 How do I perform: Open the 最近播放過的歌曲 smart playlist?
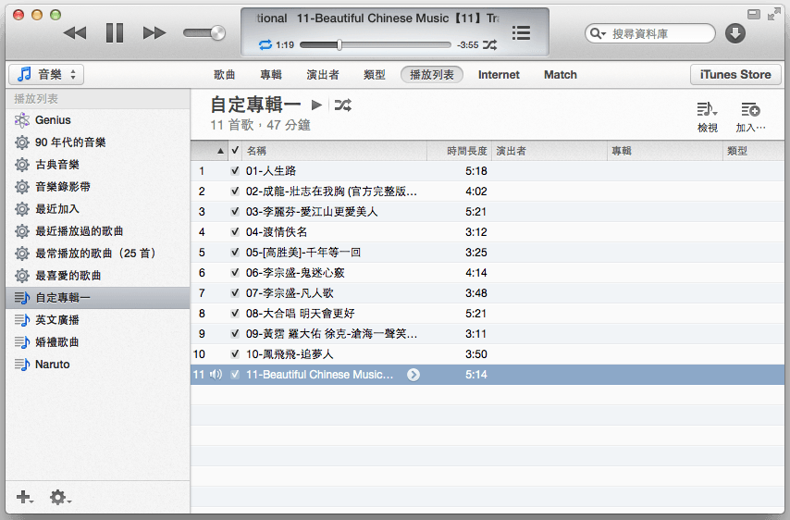pyautogui.click(x=98, y=230)
